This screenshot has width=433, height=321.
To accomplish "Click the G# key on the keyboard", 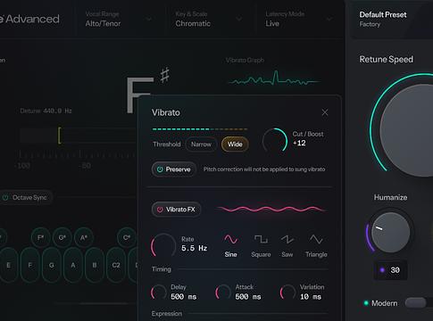I will [62, 238].
